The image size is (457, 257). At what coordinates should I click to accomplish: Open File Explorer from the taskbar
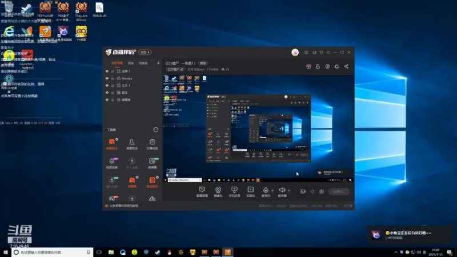tap(111, 252)
